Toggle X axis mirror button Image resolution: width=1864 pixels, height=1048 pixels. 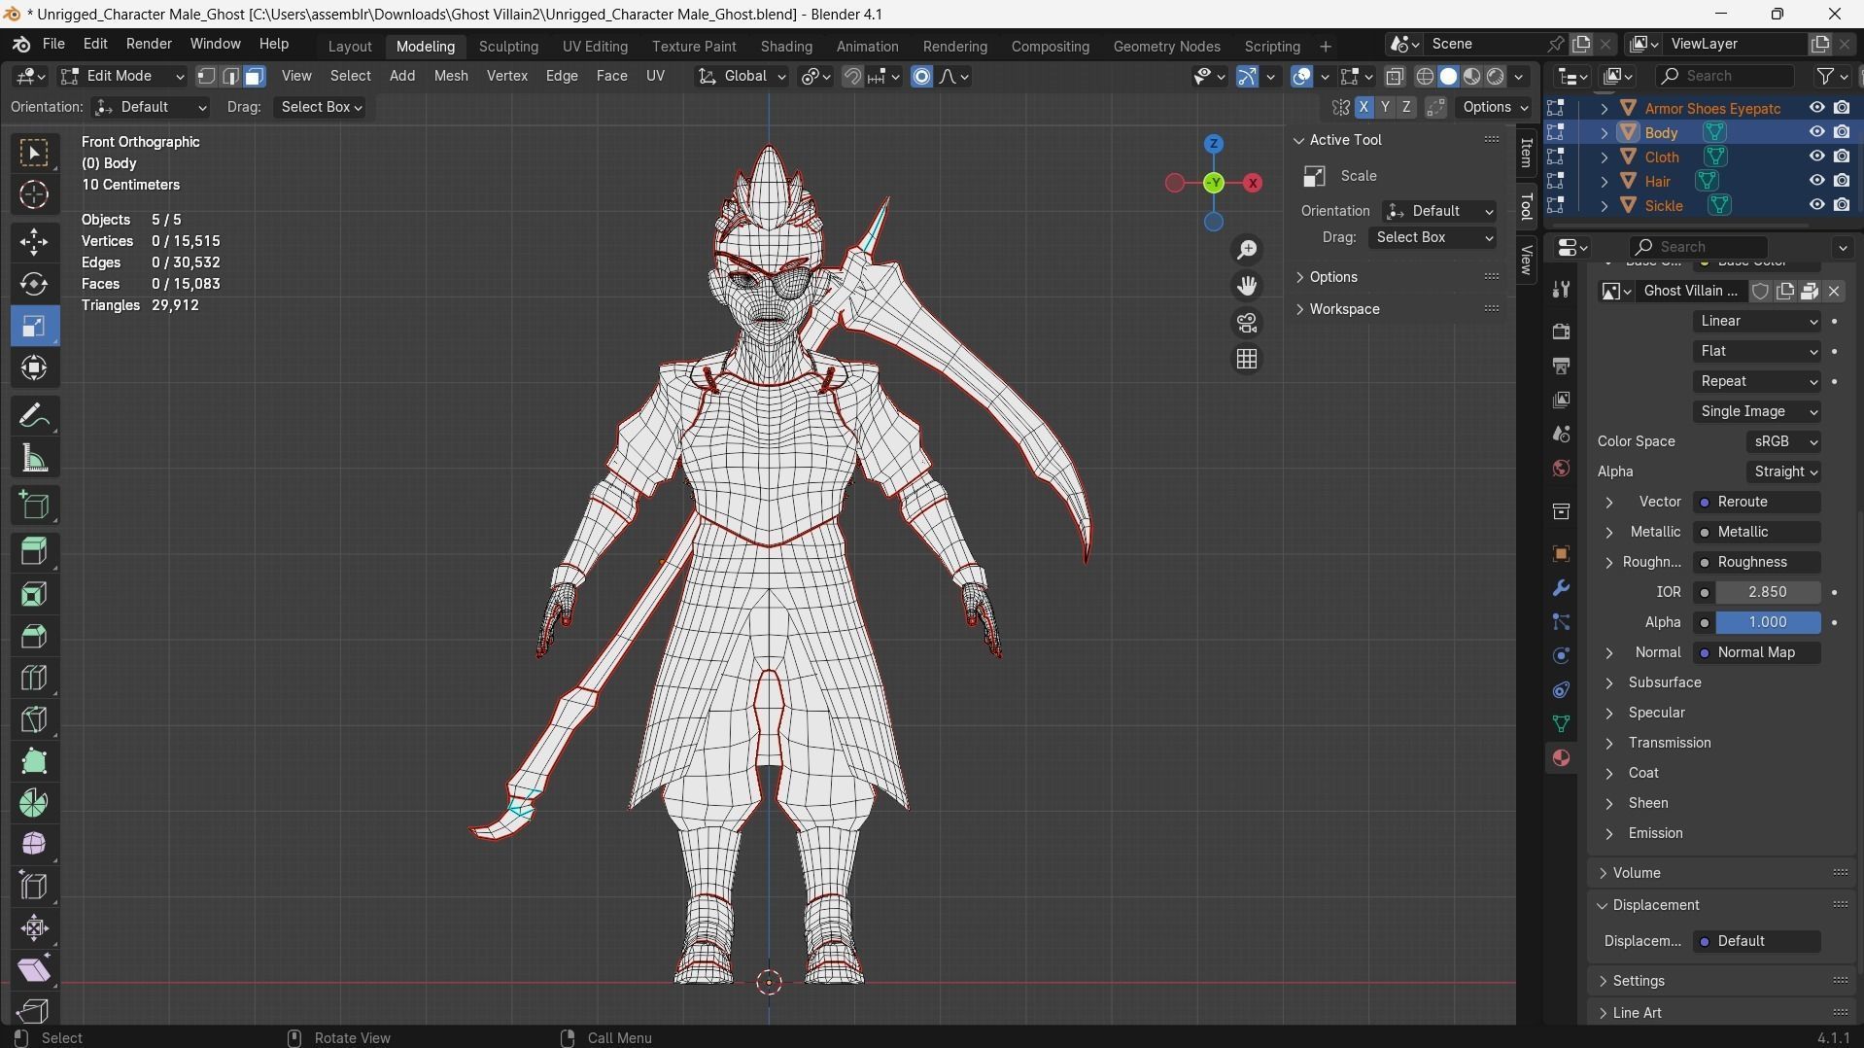point(1364,108)
